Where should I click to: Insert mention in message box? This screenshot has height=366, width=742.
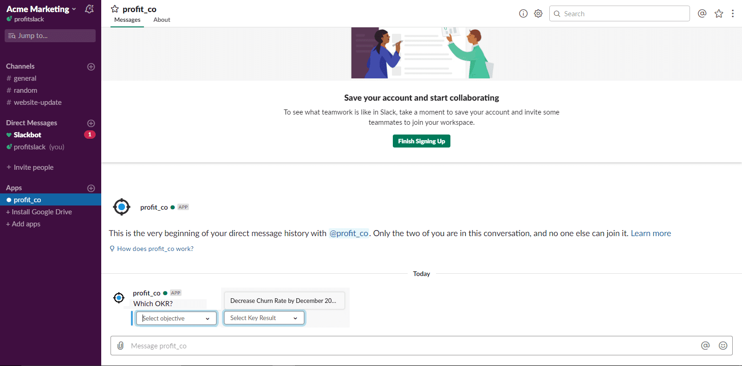[705, 346]
